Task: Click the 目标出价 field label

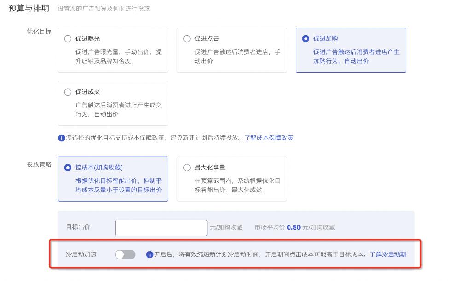Action: pos(78,227)
